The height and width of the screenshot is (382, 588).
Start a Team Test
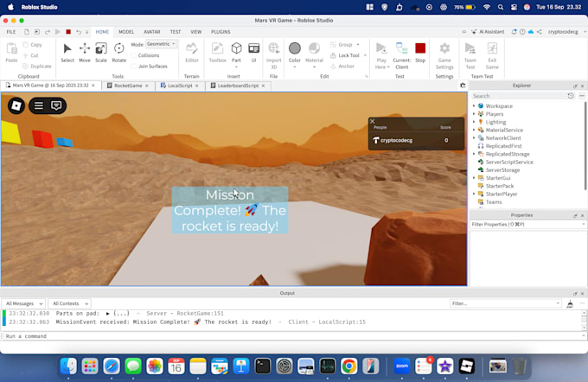pyautogui.click(x=470, y=55)
